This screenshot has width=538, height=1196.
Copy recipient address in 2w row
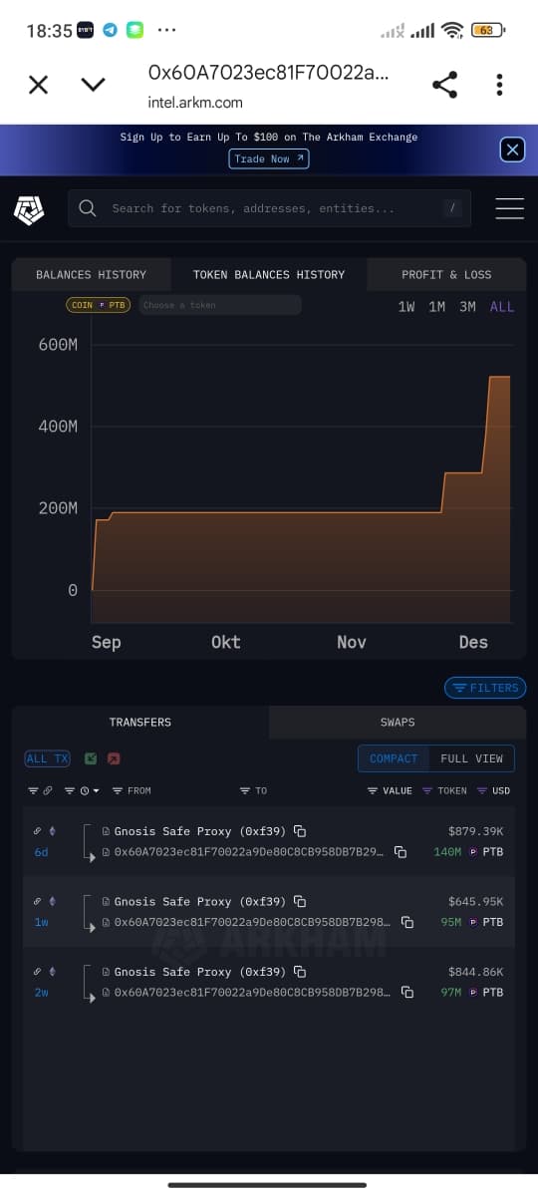[x=406, y=992]
